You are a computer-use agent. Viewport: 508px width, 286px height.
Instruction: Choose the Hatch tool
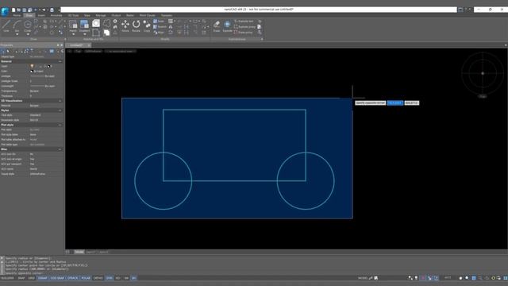point(73,25)
